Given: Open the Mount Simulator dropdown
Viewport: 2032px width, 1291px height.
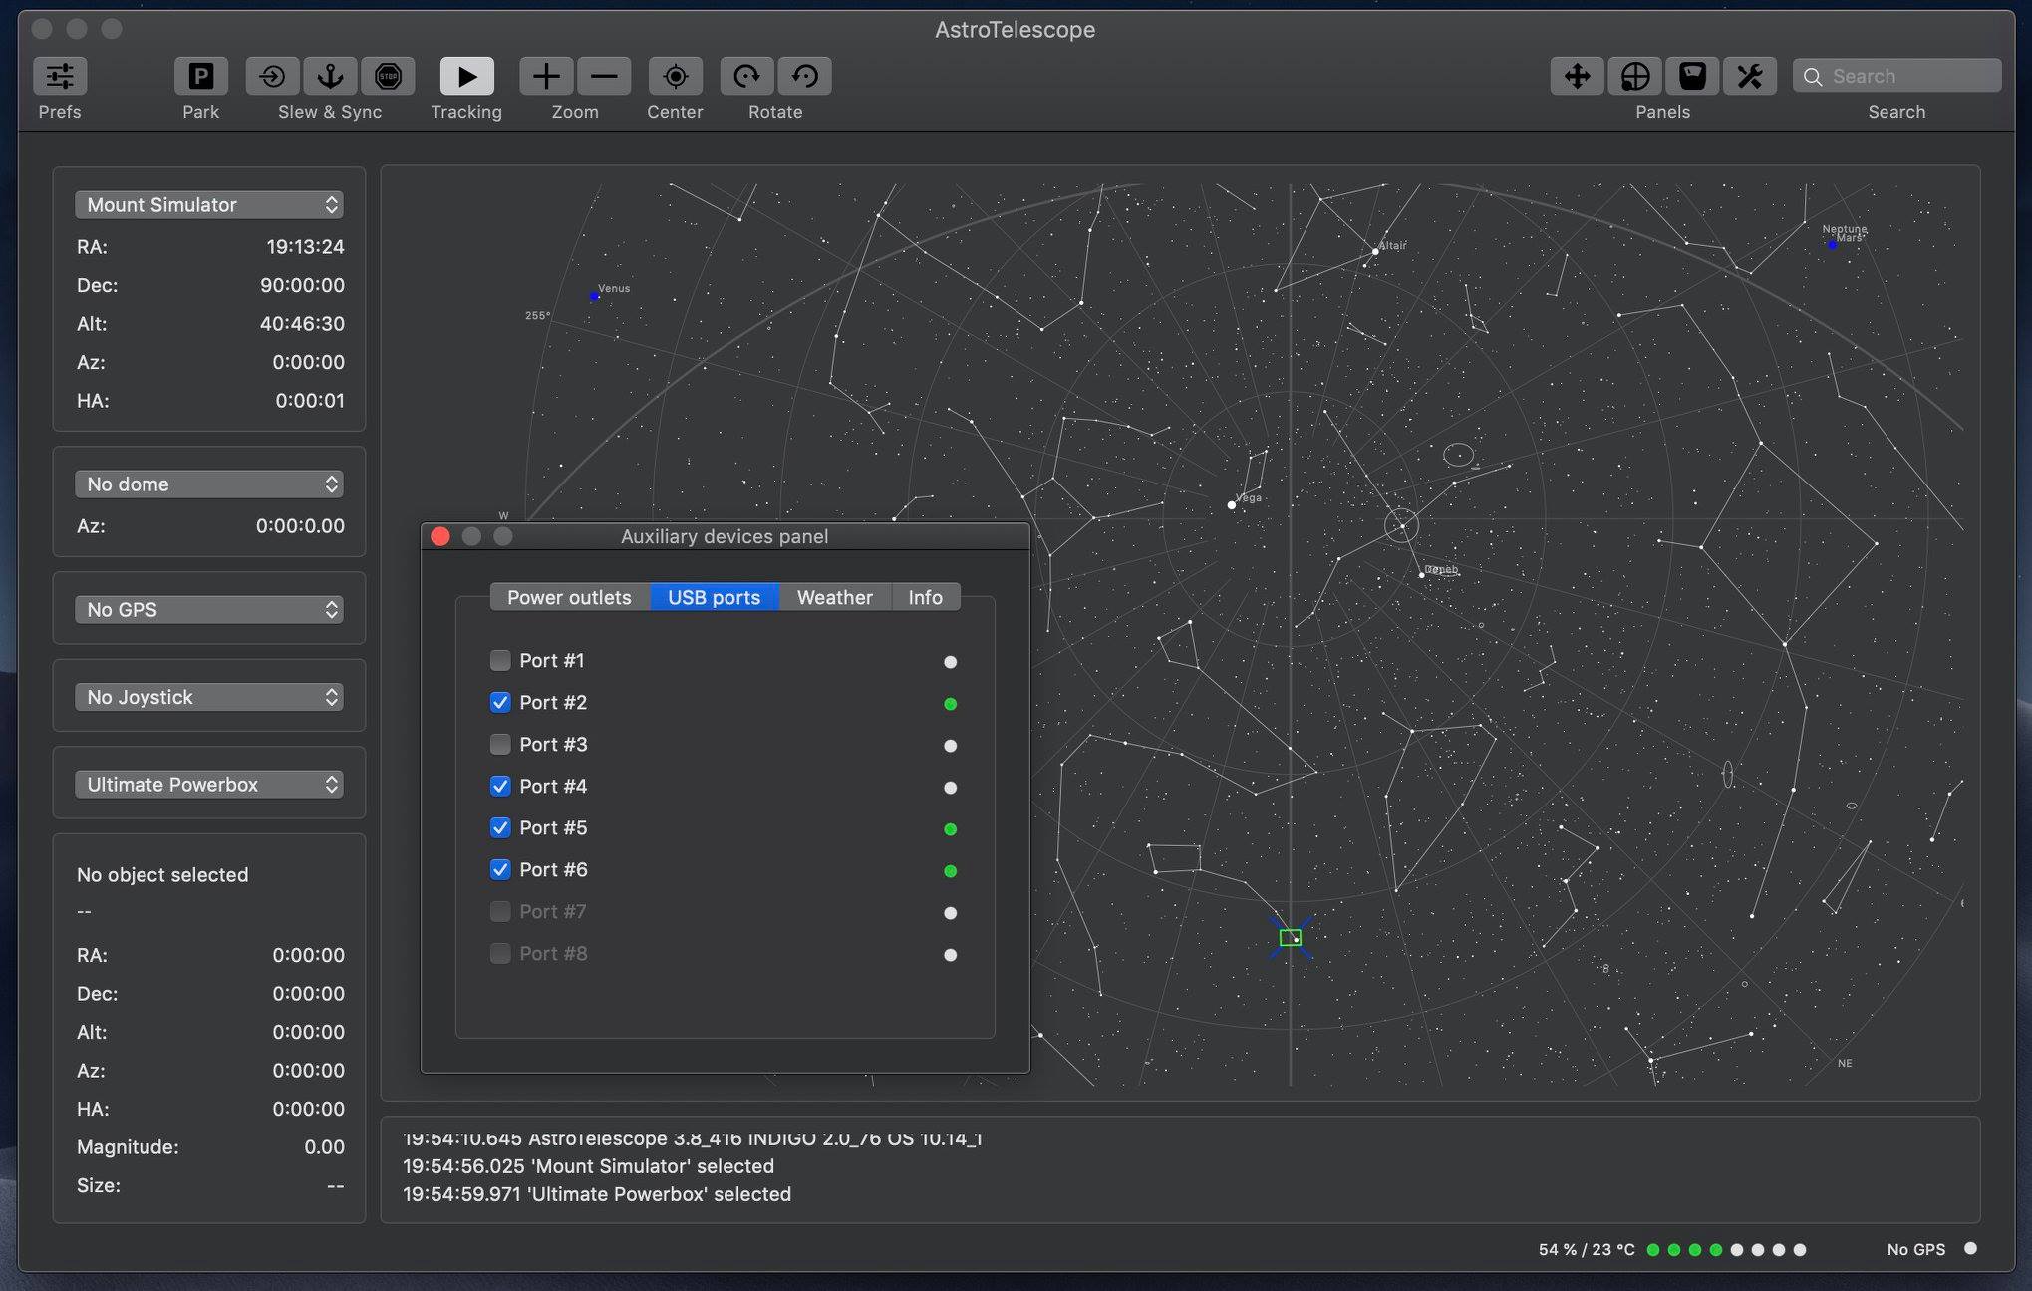Looking at the screenshot, I should point(209,204).
